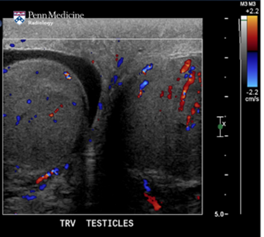
Task: Click the 5.0 depth marker
Action: click(221, 215)
